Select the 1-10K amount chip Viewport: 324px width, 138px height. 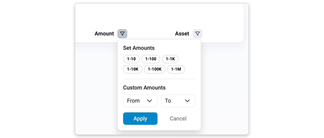(x=133, y=69)
